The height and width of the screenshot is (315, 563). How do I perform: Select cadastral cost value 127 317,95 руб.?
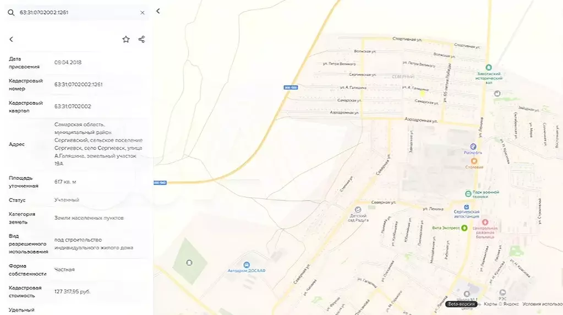click(72, 291)
